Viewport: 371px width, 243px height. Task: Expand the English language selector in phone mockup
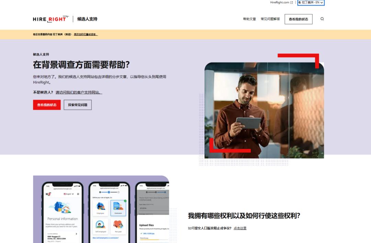coord(69,194)
